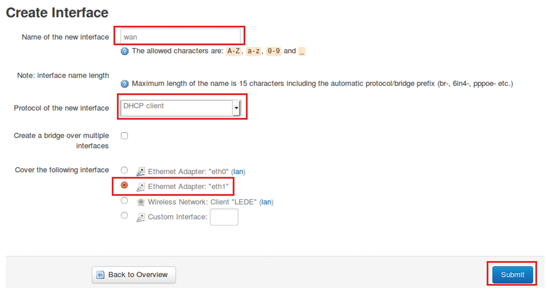Click the eth1 Ethernet Adapter icon

(140, 187)
